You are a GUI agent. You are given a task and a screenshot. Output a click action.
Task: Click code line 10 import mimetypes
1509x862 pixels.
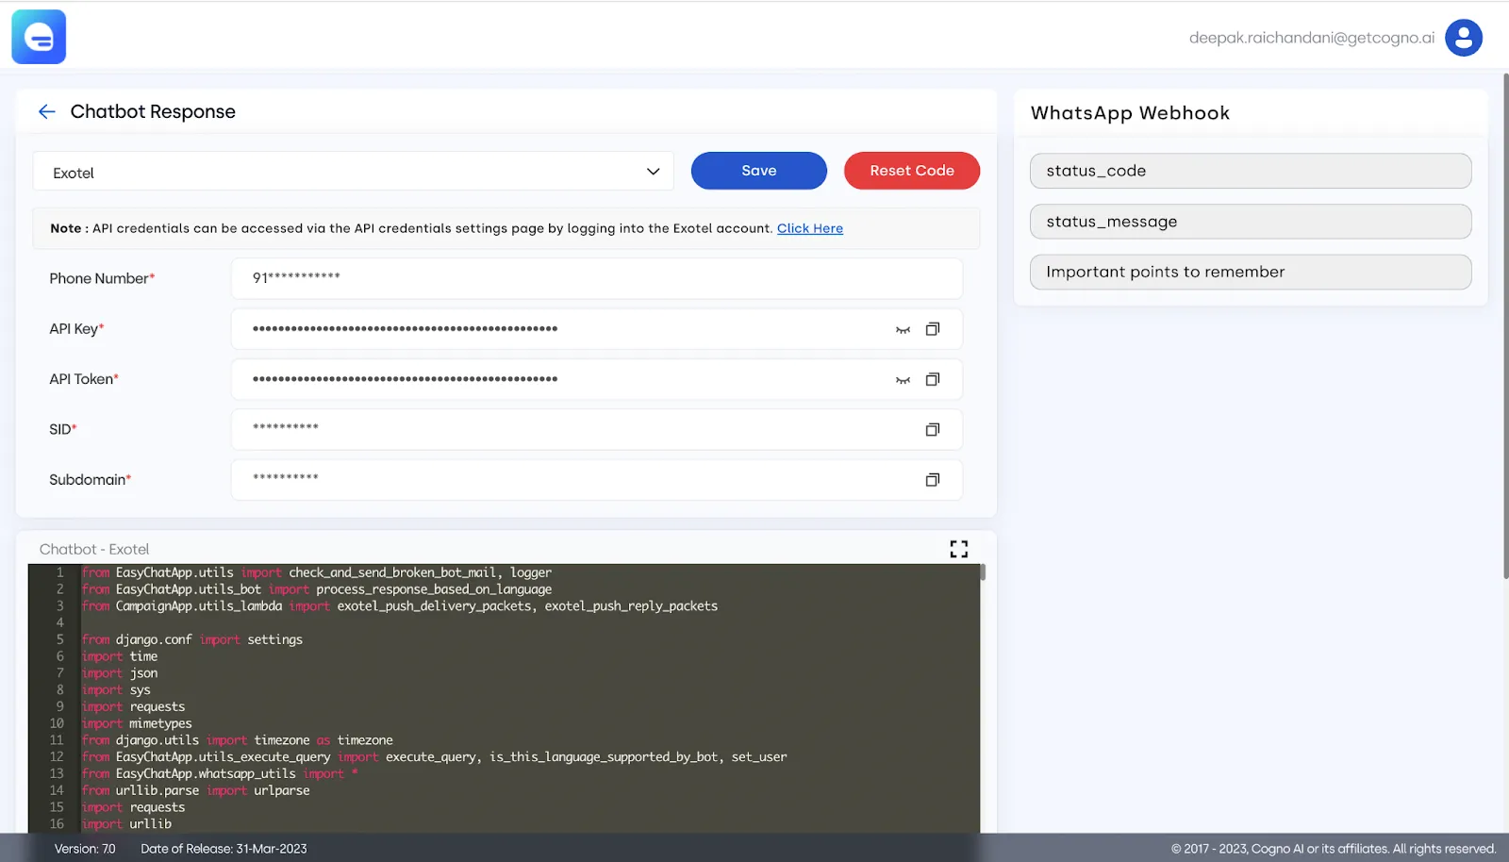coord(136,723)
